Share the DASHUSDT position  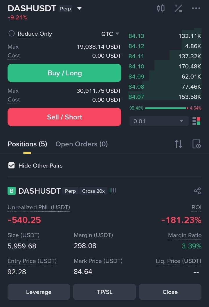[197, 191]
